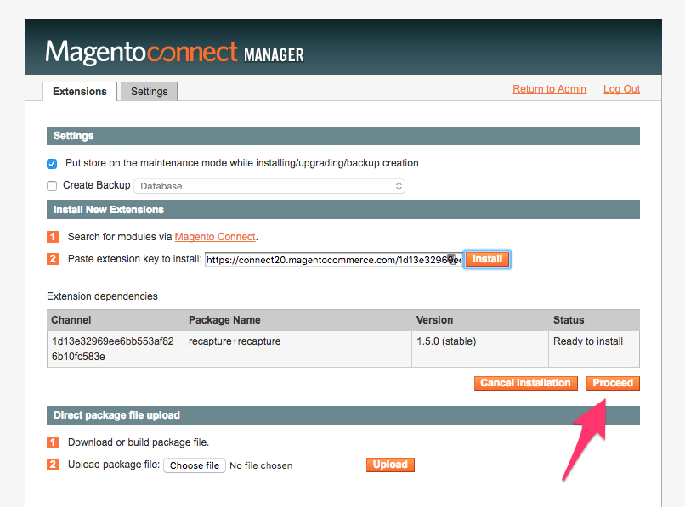
Task: Select the recapture+recapture package name cell
Action: point(297,349)
